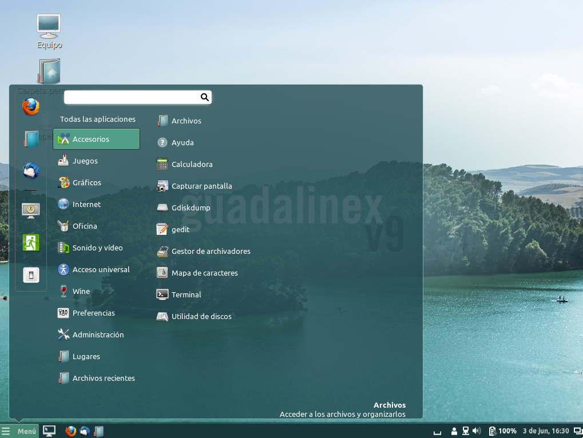Focus the menu search field
The width and height of the screenshot is (583, 438).
point(137,97)
